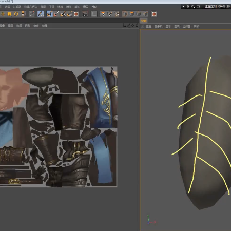Select the Move tool with crossed arrows
Viewport: 231px width, 231px height.
(x=3, y=14)
